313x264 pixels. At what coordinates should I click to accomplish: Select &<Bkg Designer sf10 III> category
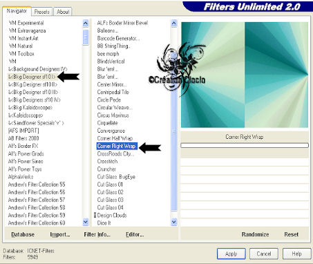33,92
